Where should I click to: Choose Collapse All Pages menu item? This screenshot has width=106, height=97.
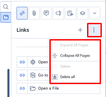point(75,56)
